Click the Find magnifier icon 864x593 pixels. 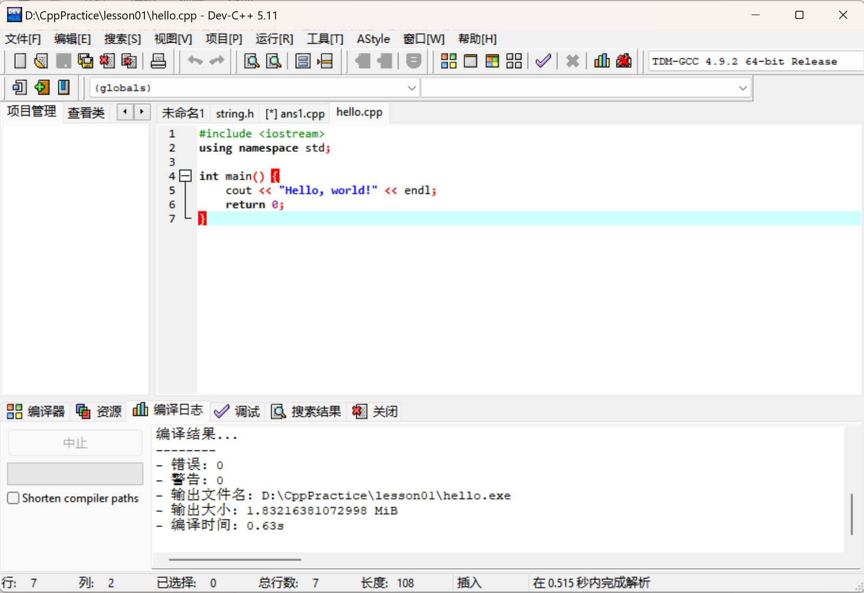(x=252, y=61)
